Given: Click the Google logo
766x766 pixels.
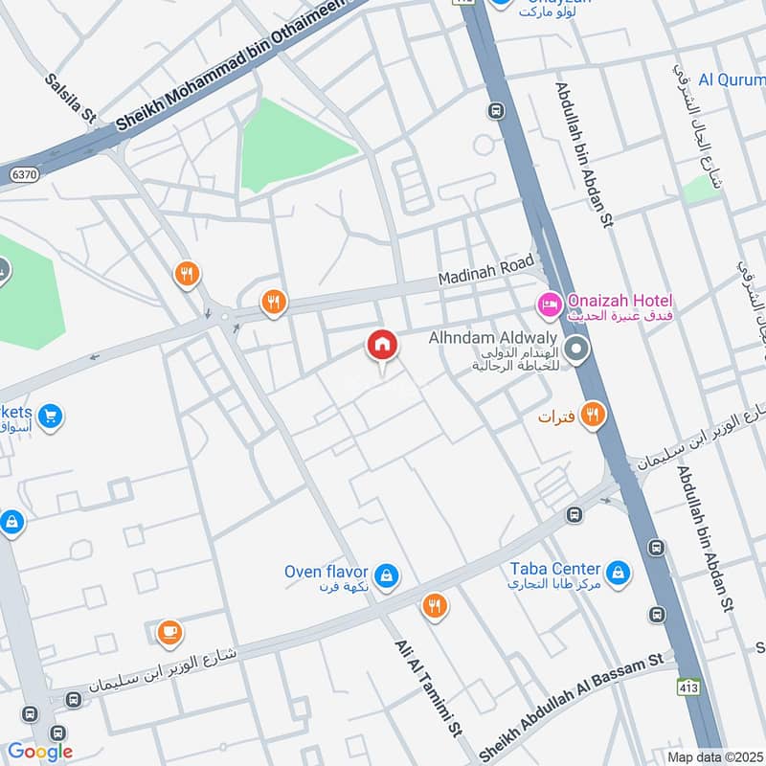Looking at the screenshot, I should pyautogui.click(x=40, y=752).
